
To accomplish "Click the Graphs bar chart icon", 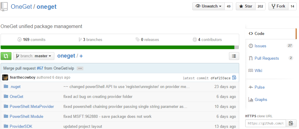I will click(x=251, y=99).
